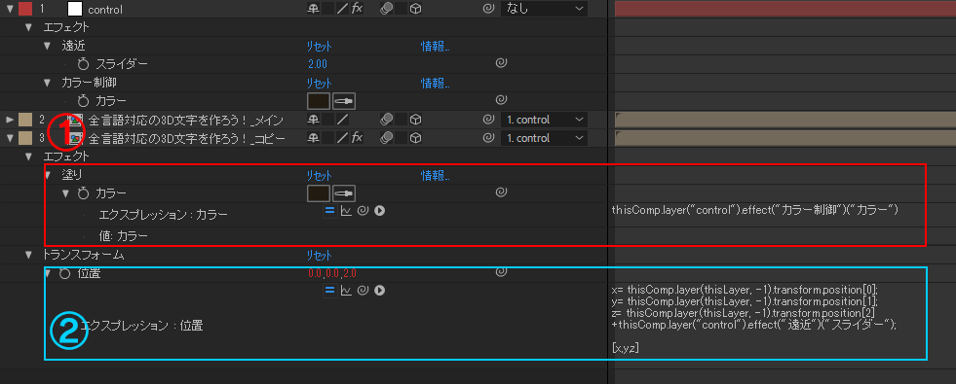Click property pick whip on 位置 row

point(501,271)
